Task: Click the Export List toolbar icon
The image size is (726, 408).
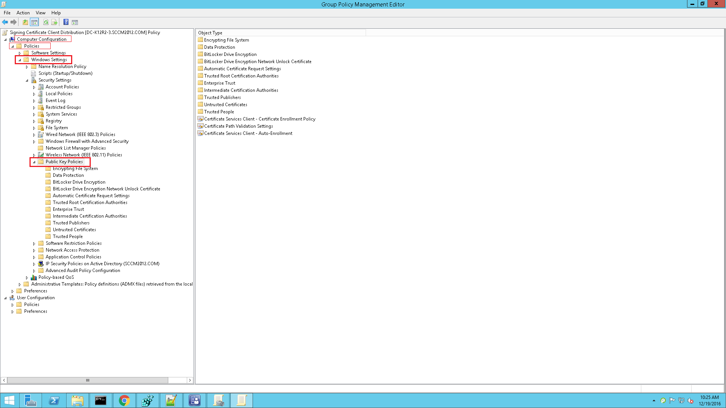Action: (x=55, y=22)
